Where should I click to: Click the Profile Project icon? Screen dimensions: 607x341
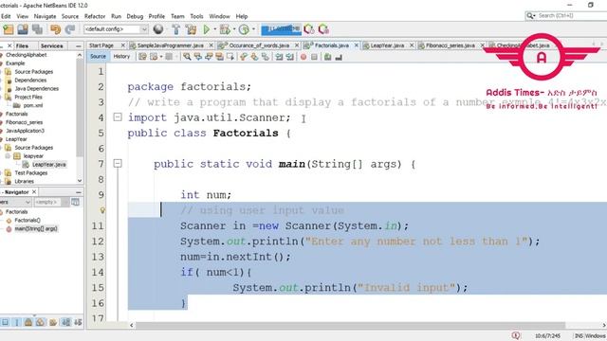click(x=244, y=29)
